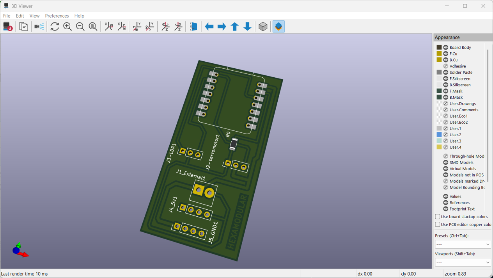Click the Zoom in magnifier icon

[67, 27]
